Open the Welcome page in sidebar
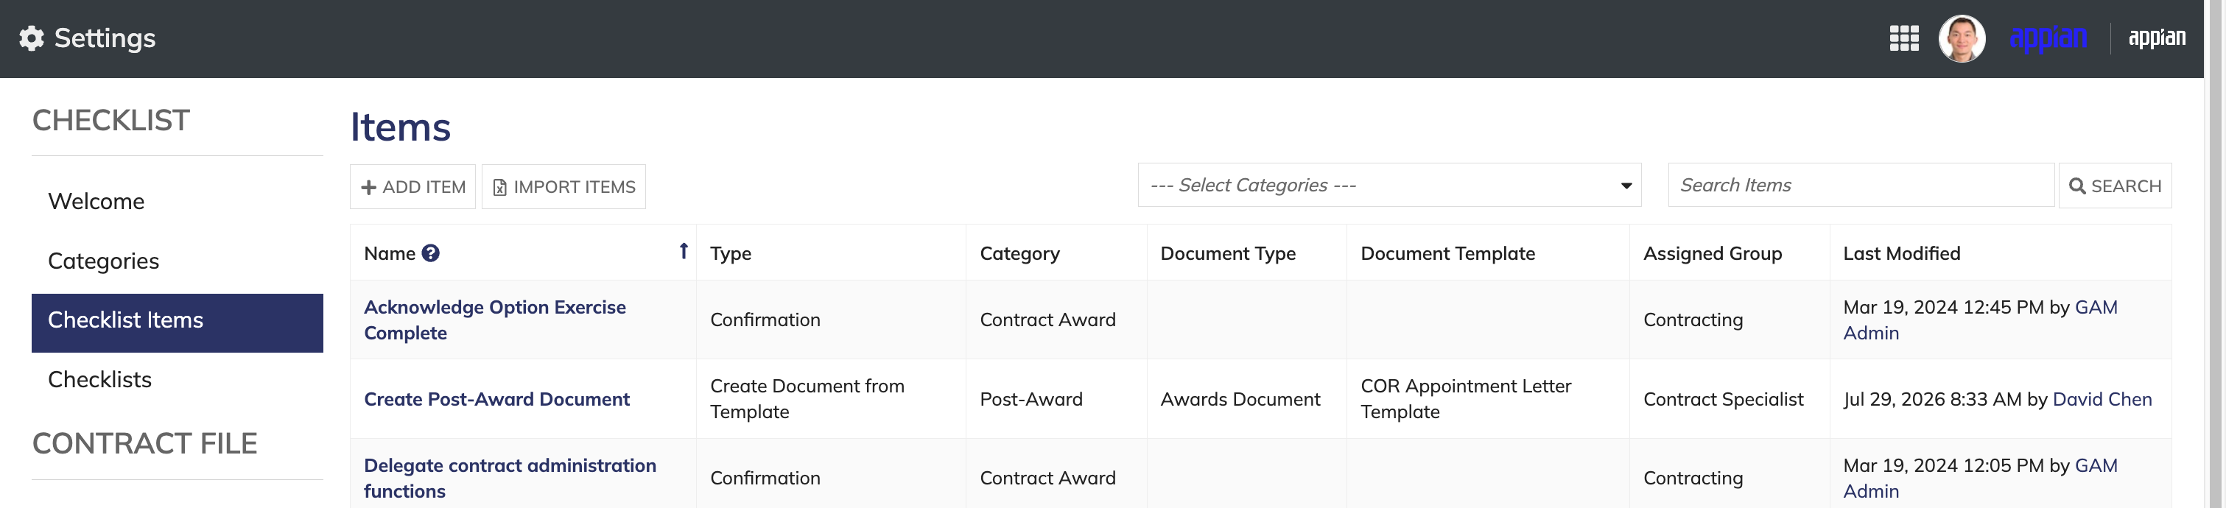Image resolution: width=2226 pixels, height=508 pixels. tap(96, 201)
